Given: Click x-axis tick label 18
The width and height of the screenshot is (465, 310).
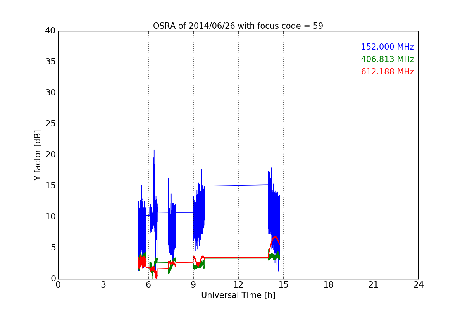Looking at the screenshot, I should point(329,284).
